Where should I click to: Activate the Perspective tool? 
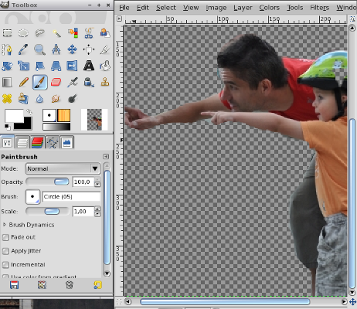56,66
